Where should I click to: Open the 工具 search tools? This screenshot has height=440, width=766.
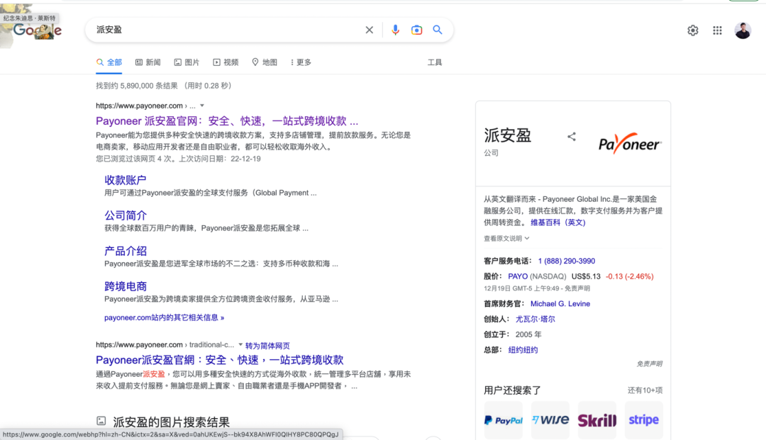[x=435, y=62]
